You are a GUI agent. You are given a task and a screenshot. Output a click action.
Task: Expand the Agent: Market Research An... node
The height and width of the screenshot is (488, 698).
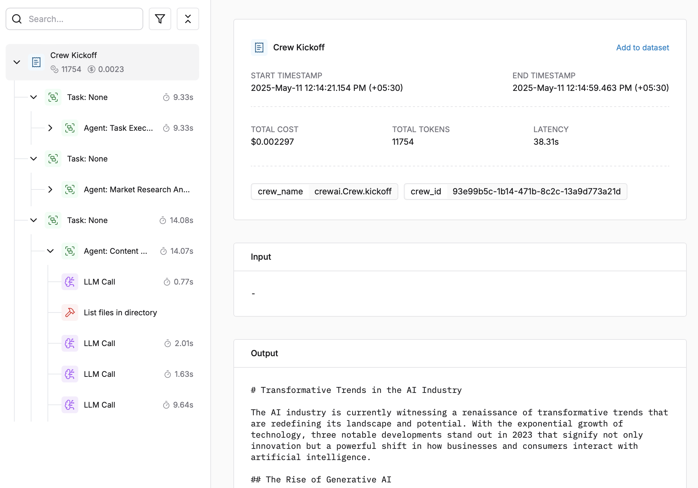[x=50, y=189]
